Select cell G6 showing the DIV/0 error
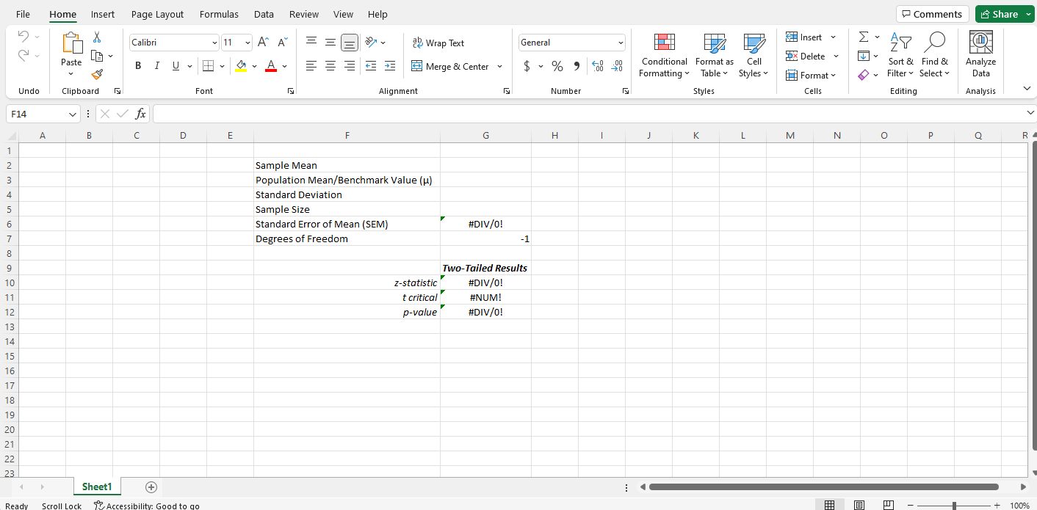The width and height of the screenshot is (1037, 510). click(x=485, y=224)
